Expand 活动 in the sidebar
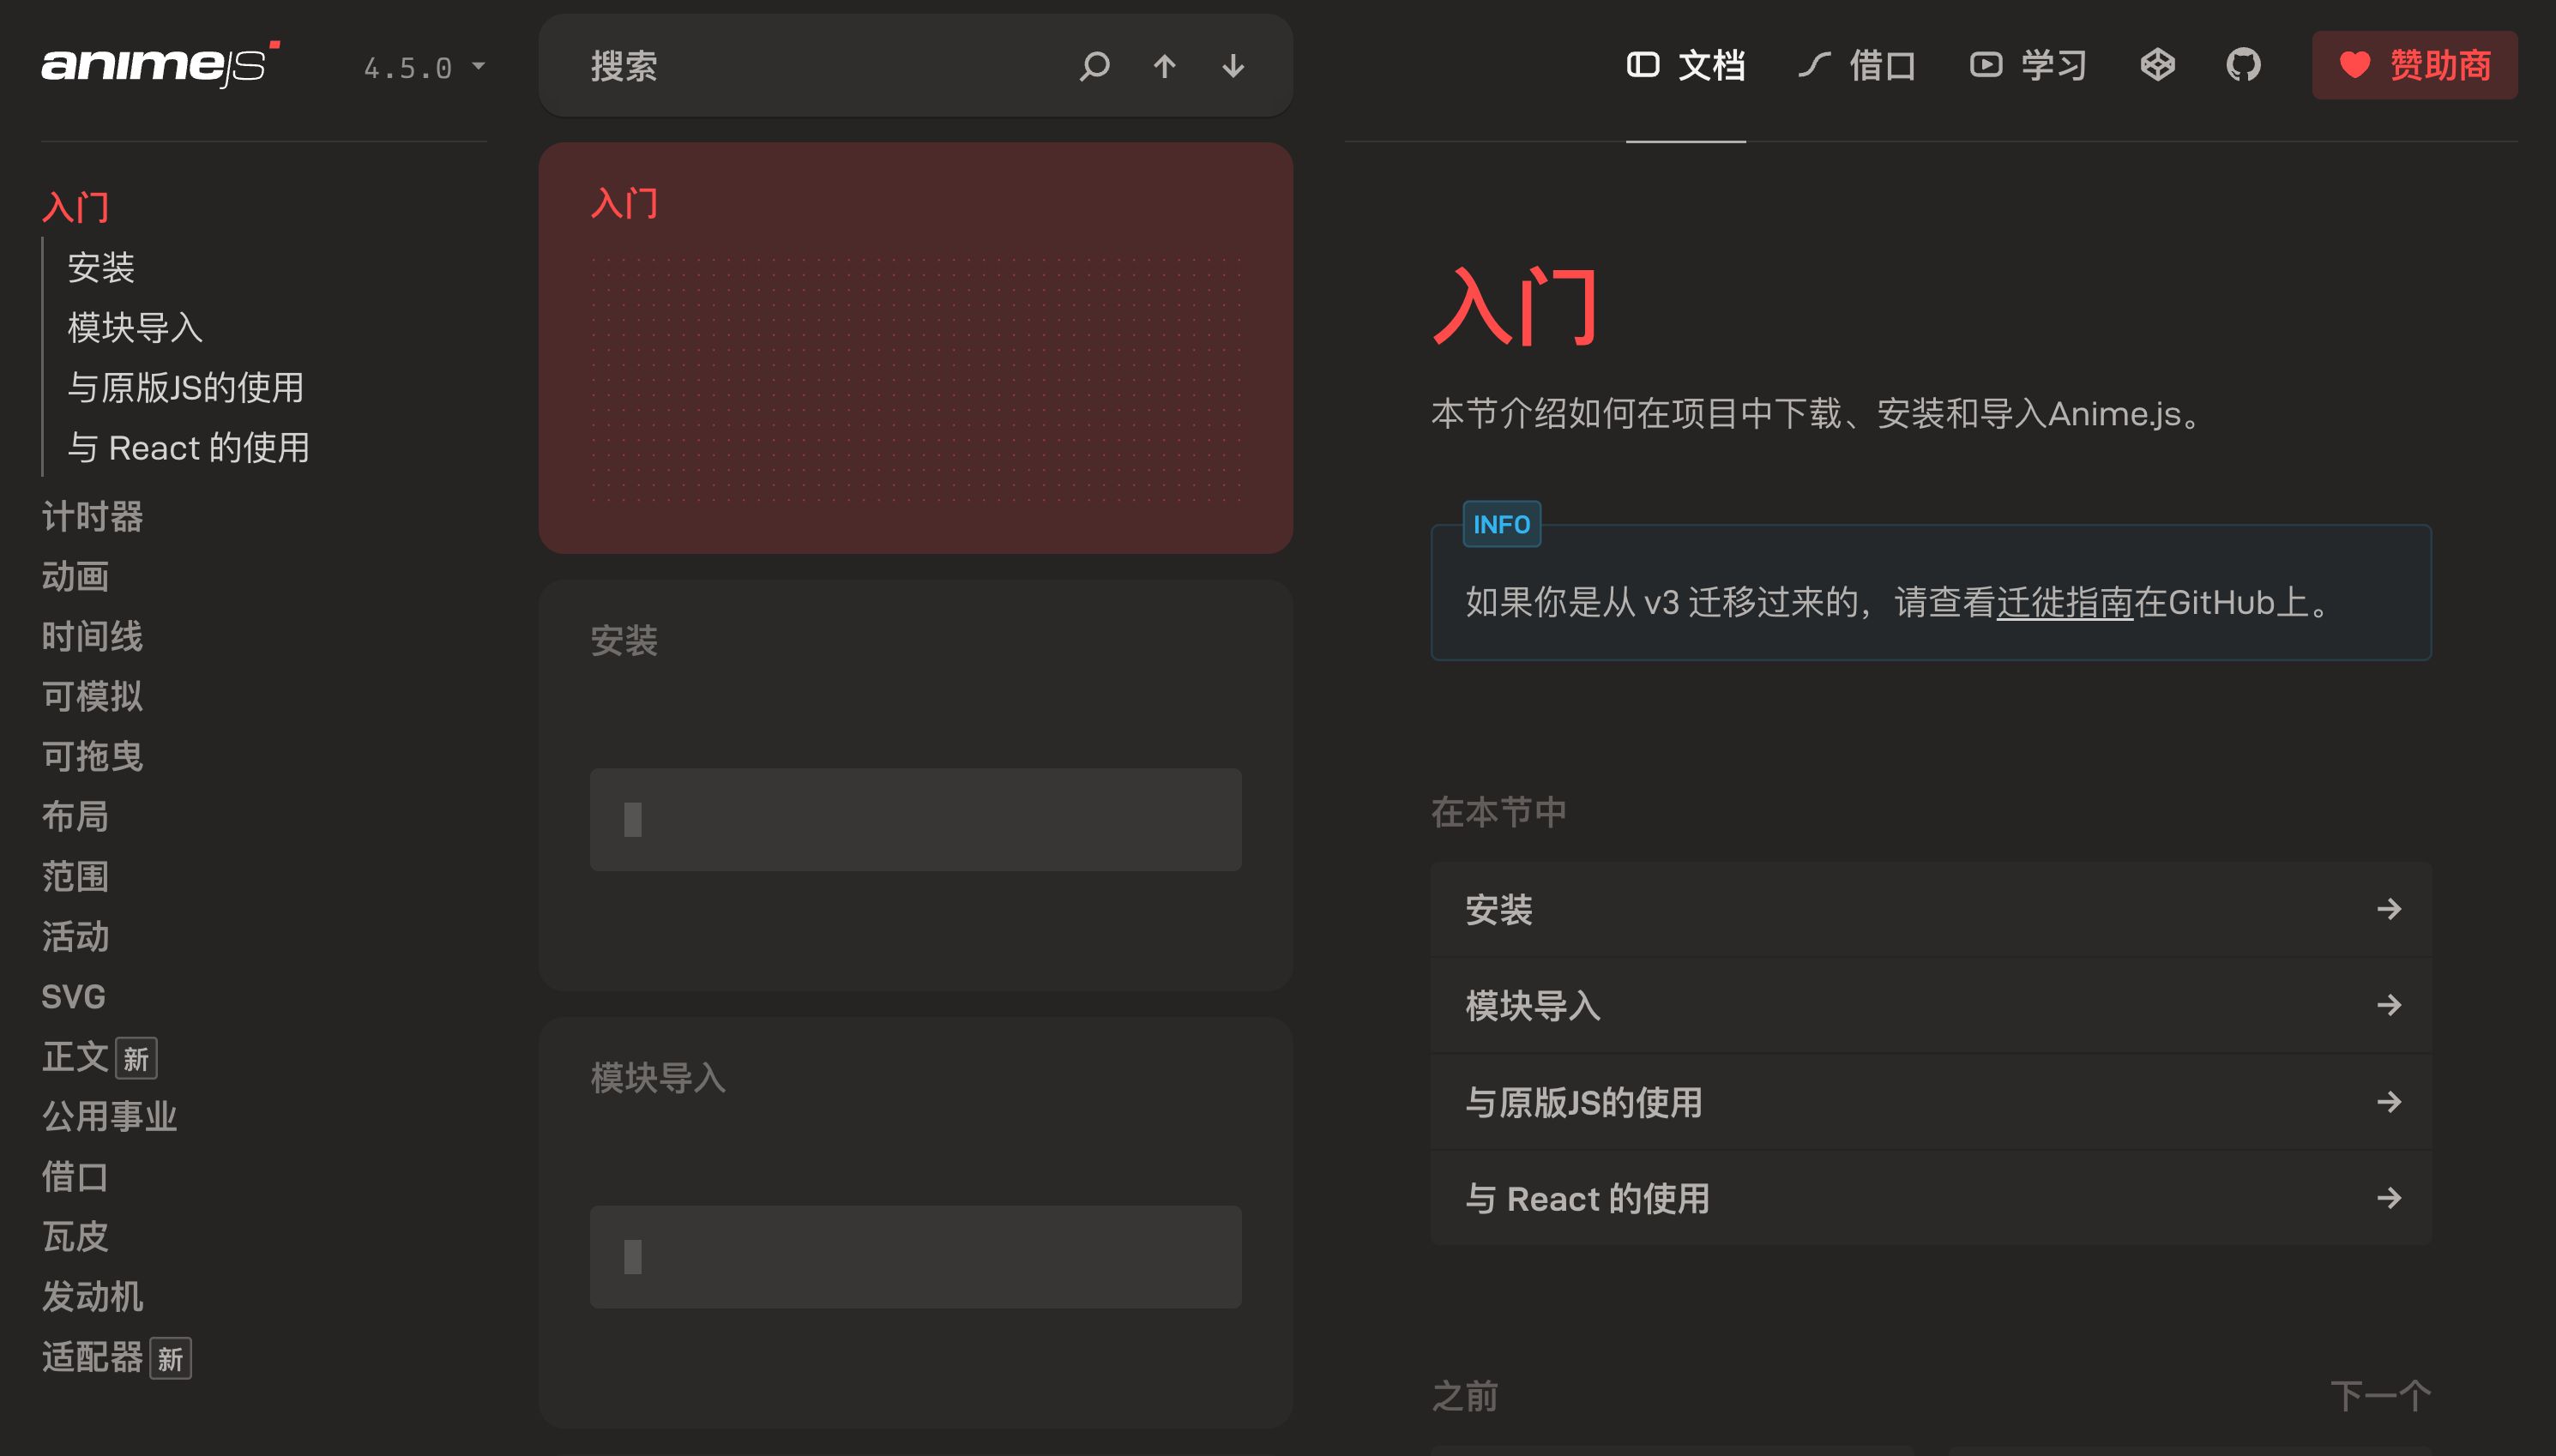 click(75, 937)
